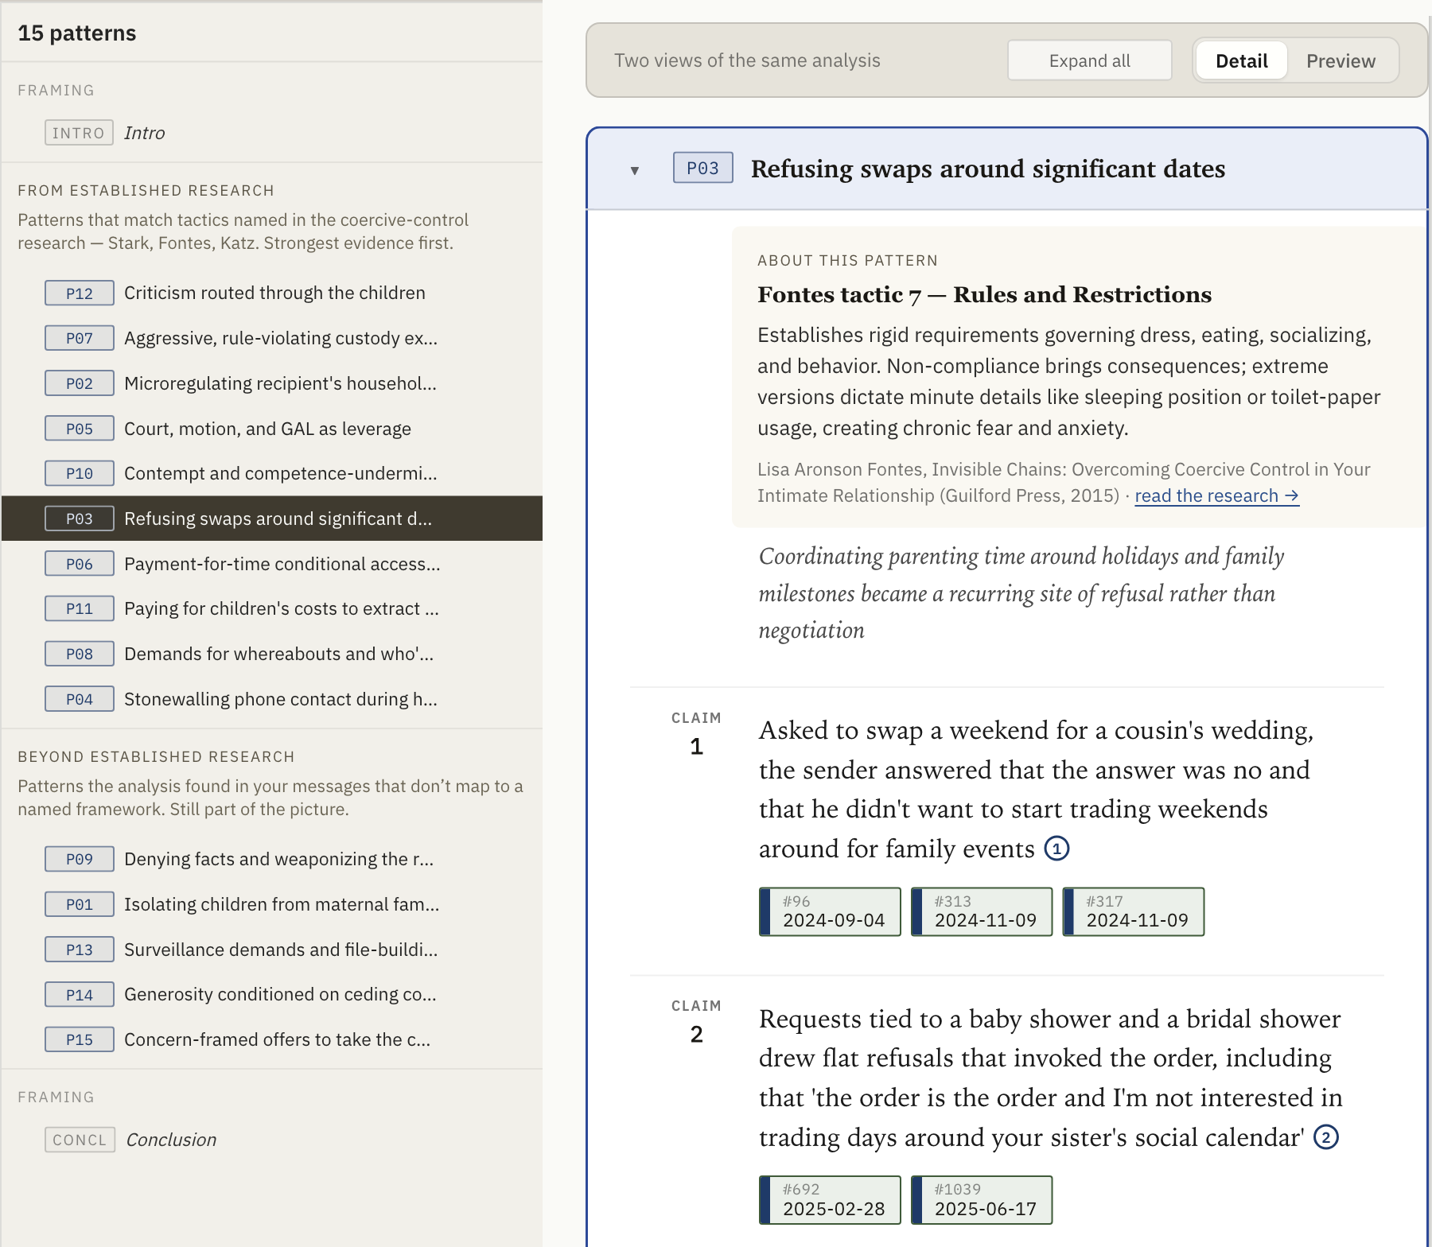Select P11 Paying for children's costs pattern

pos(272,608)
